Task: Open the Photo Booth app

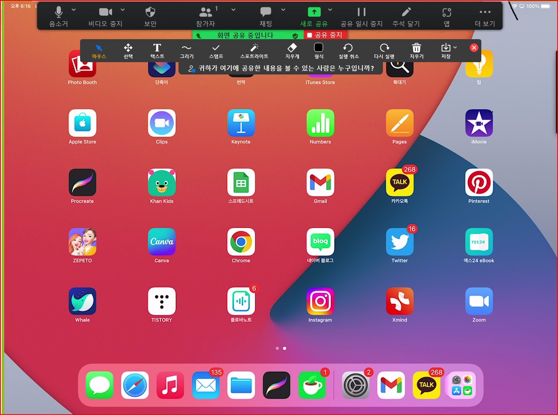Action: click(x=82, y=67)
